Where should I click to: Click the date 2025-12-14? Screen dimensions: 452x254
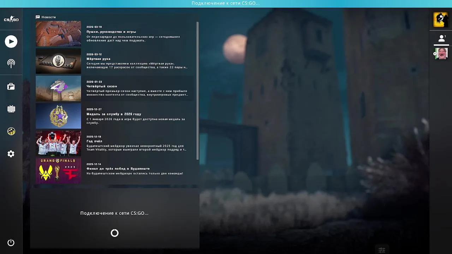click(x=94, y=164)
